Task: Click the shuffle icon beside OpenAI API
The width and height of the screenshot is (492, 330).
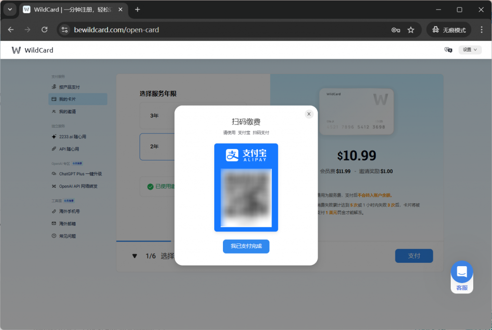Action: (x=54, y=186)
